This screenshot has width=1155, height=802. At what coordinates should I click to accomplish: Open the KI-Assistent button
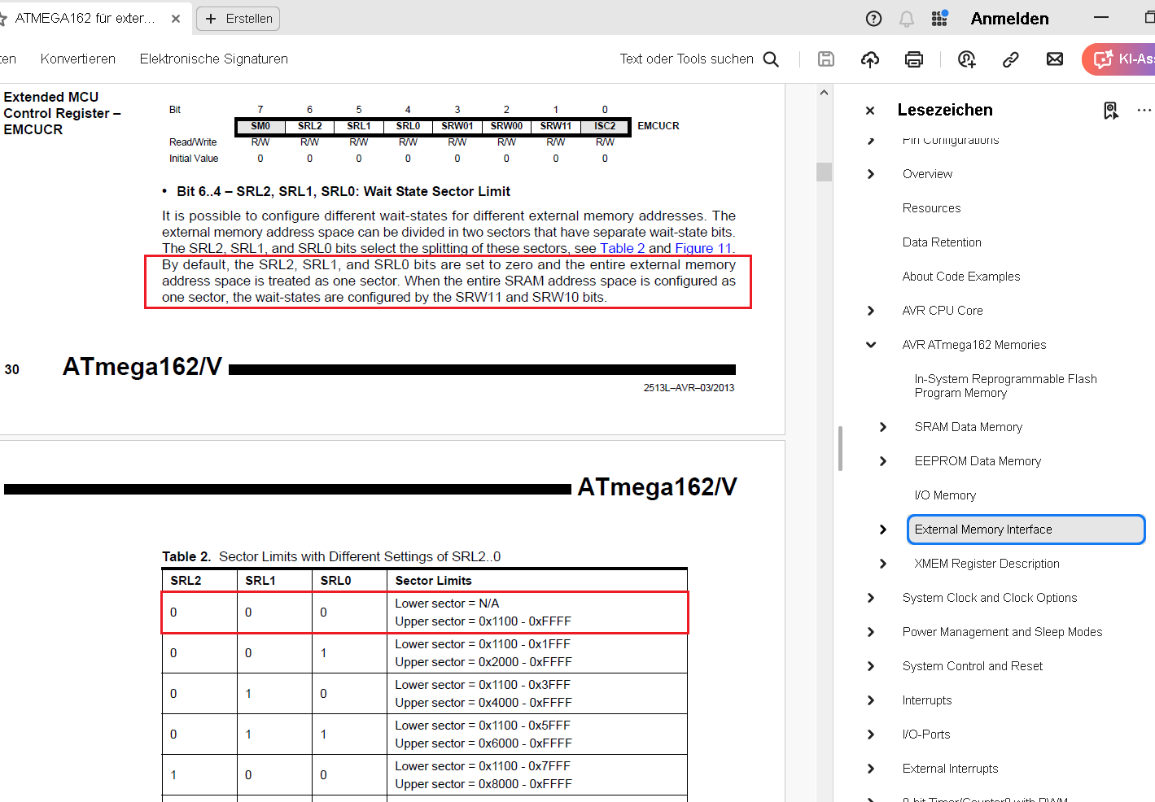[x=1119, y=59]
